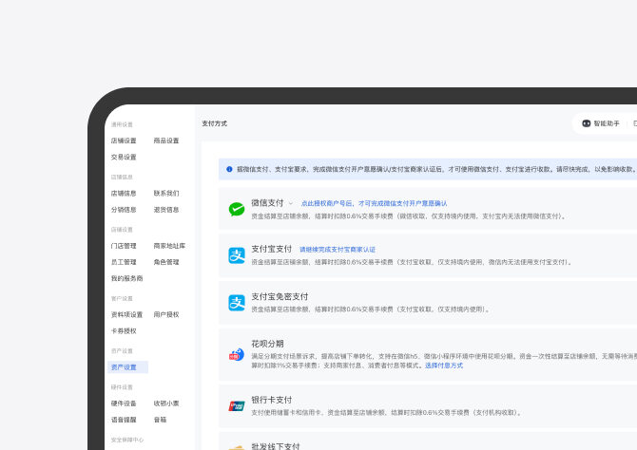The width and height of the screenshot is (637, 450).
Task: Click the robot icon for 智能助手
Action: coord(587,123)
